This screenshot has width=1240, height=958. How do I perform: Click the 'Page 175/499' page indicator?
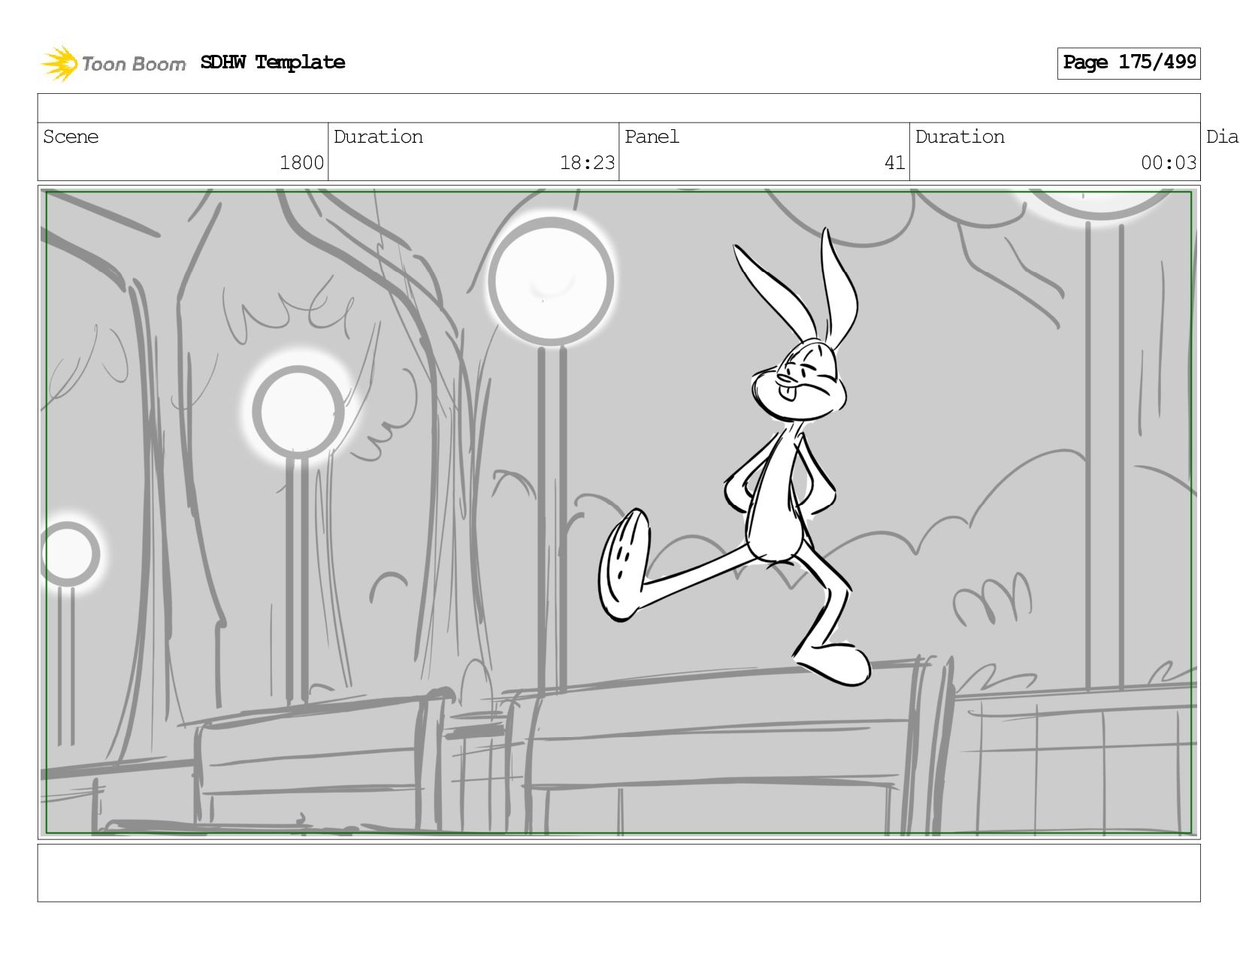tap(1129, 63)
